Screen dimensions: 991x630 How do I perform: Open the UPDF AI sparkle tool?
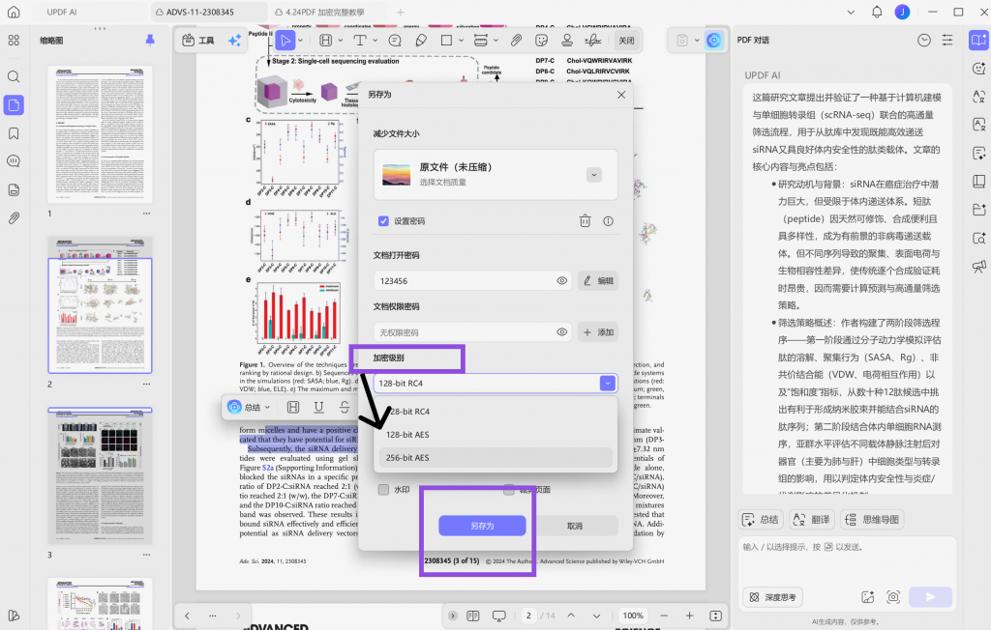234,41
